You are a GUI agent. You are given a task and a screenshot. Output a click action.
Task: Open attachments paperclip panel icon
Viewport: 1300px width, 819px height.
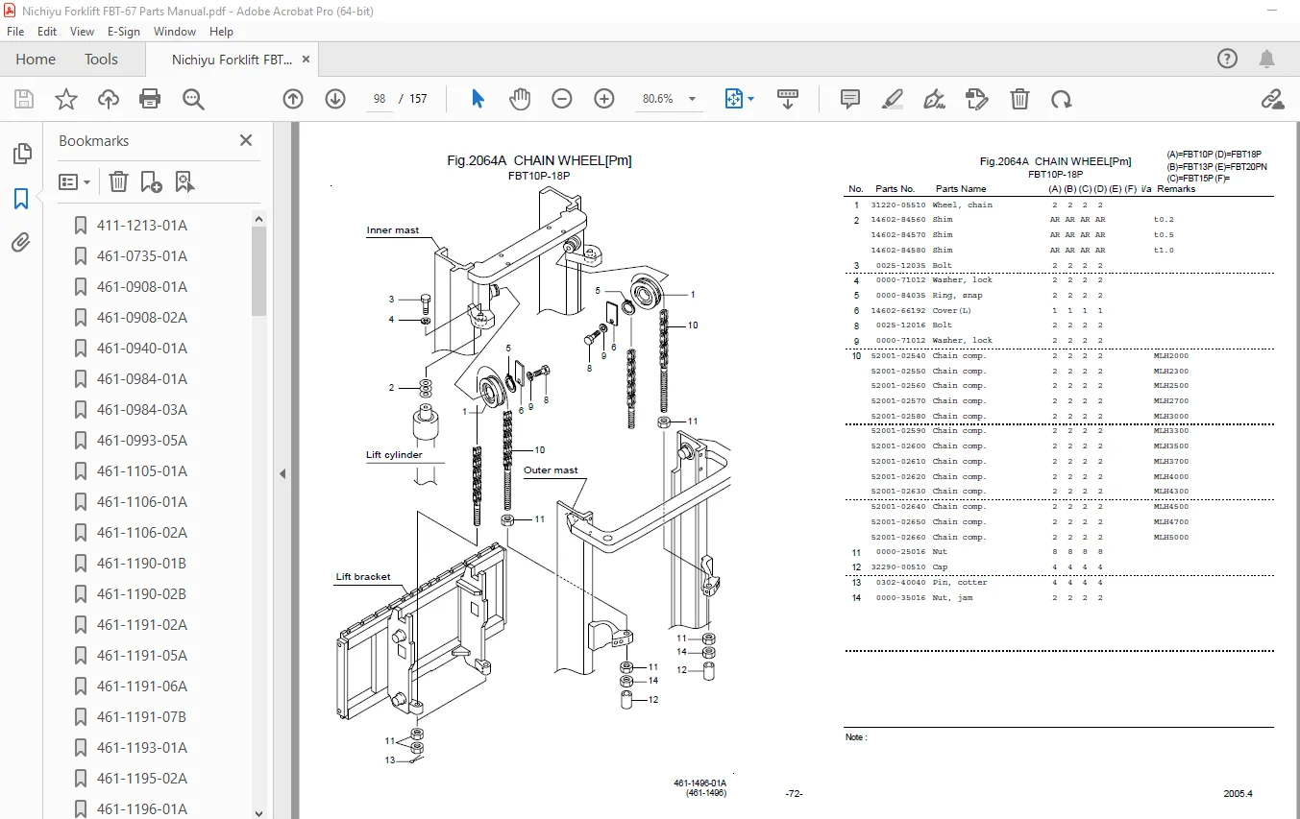pyautogui.click(x=21, y=243)
